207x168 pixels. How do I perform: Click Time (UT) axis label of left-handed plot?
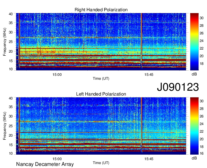(101, 163)
